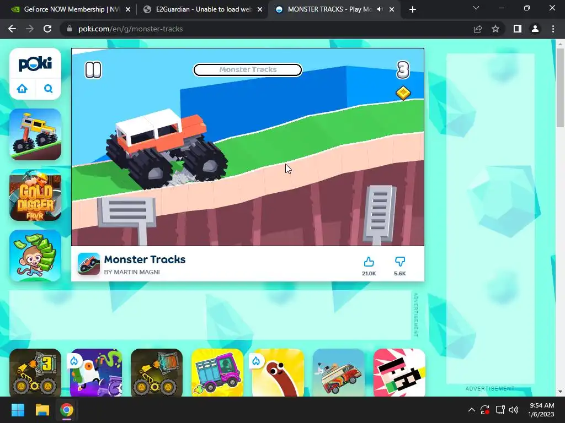
Task: Show hidden system tray icons
Action: pos(471,410)
